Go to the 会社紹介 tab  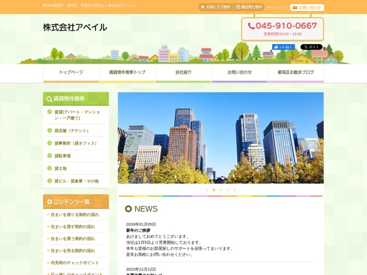point(183,73)
